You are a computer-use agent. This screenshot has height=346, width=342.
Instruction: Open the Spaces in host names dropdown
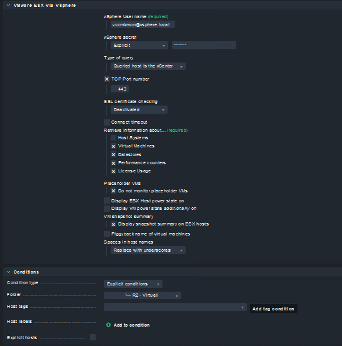(x=148, y=250)
